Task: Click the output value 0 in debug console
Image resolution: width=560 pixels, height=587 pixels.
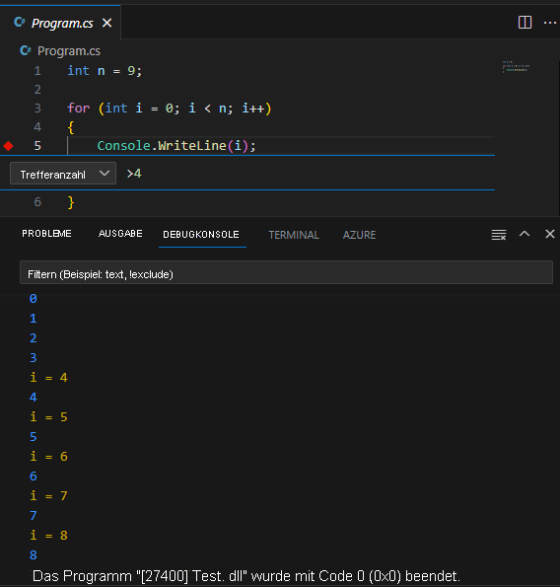Action: (x=34, y=298)
